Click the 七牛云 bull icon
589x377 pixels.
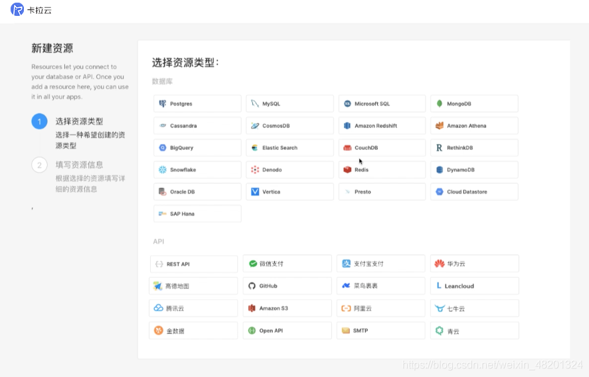click(440, 308)
